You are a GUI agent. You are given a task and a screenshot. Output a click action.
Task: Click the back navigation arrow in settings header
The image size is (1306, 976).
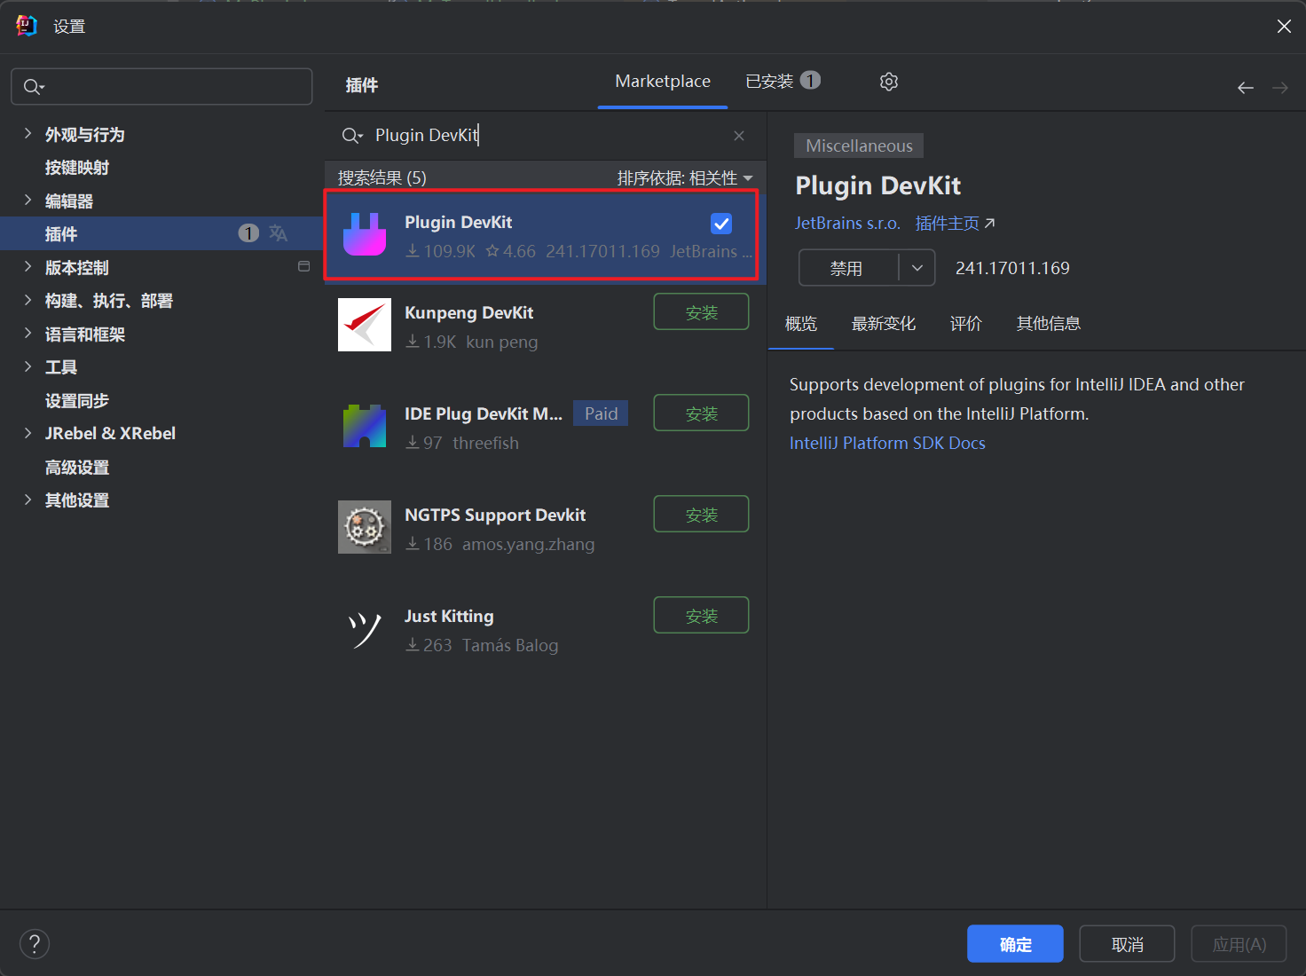coord(1245,87)
